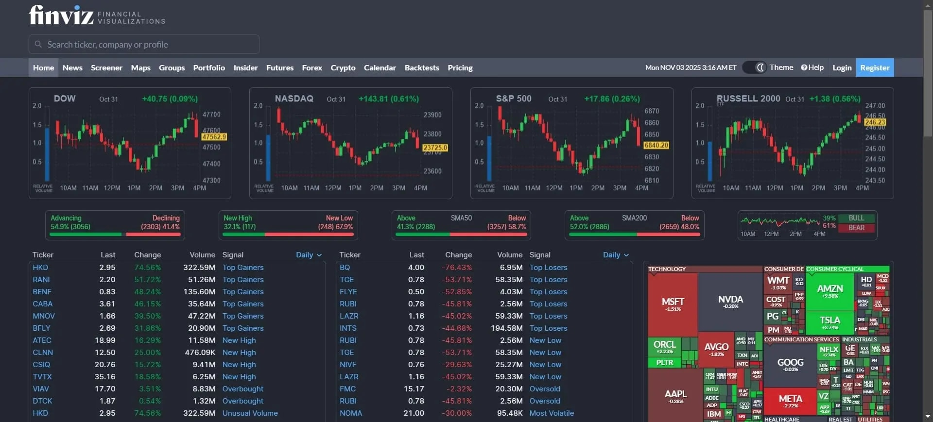This screenshot has width=933, height=422.
Task: Click the green BULL indicator
Action: (x=856, y=218)
